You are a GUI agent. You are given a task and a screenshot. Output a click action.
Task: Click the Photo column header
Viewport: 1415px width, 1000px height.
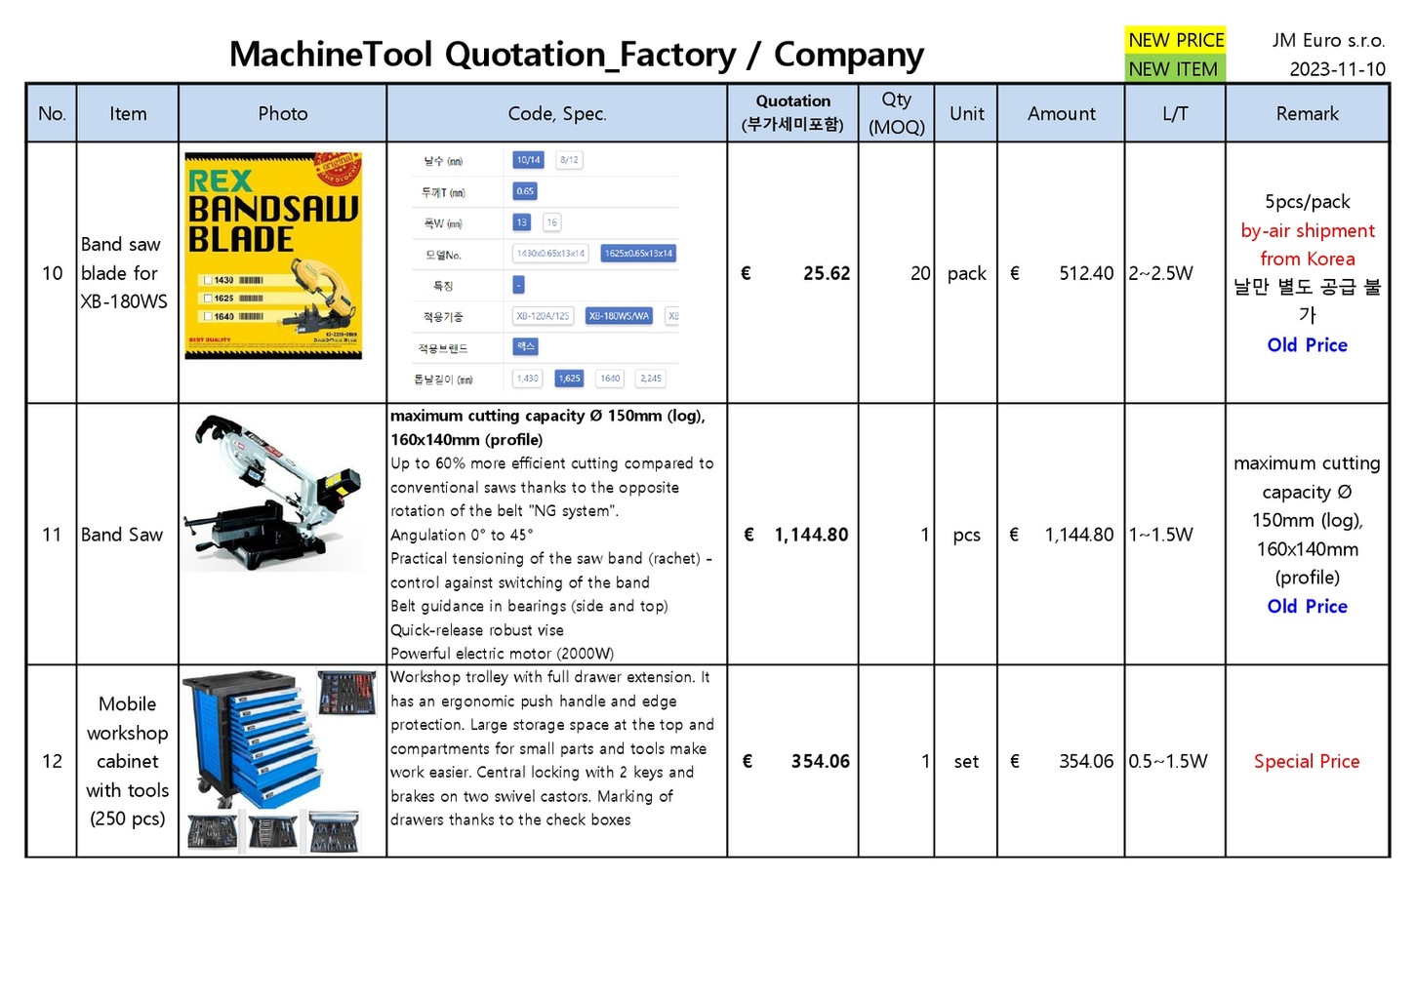click(283, 113)
